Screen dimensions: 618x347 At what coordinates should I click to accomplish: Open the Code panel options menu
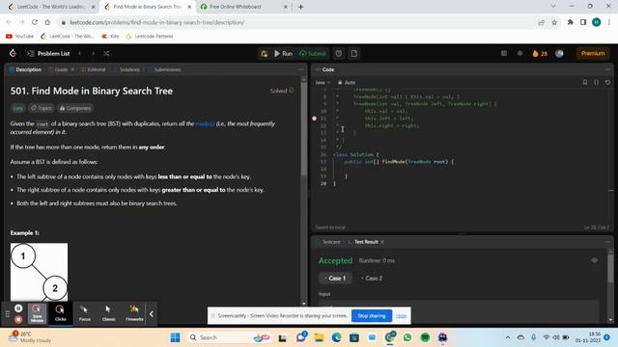[x=607, y=69]
